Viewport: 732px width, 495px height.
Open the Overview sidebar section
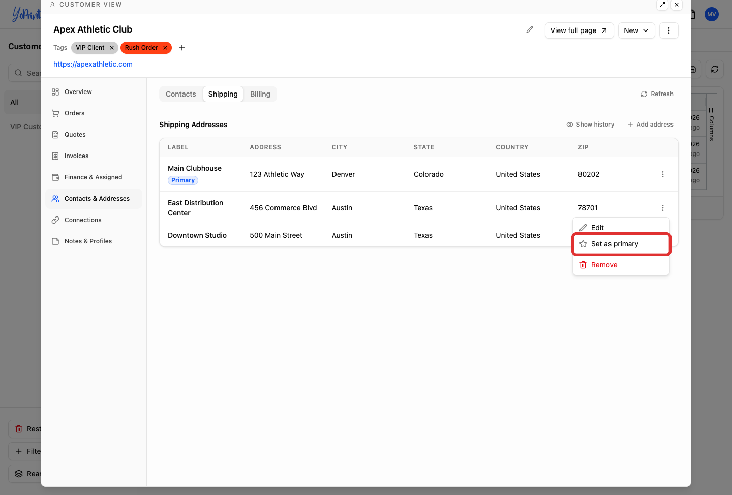tap(94, 92)
